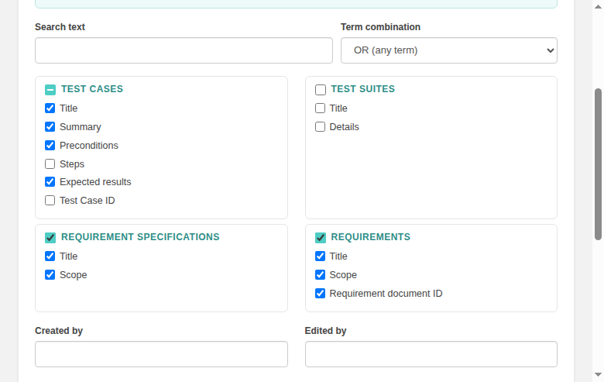Uncheck Requirement document ID checkbox
The image size is (604, 382).
pyautogui.click(x=320, y=293)
